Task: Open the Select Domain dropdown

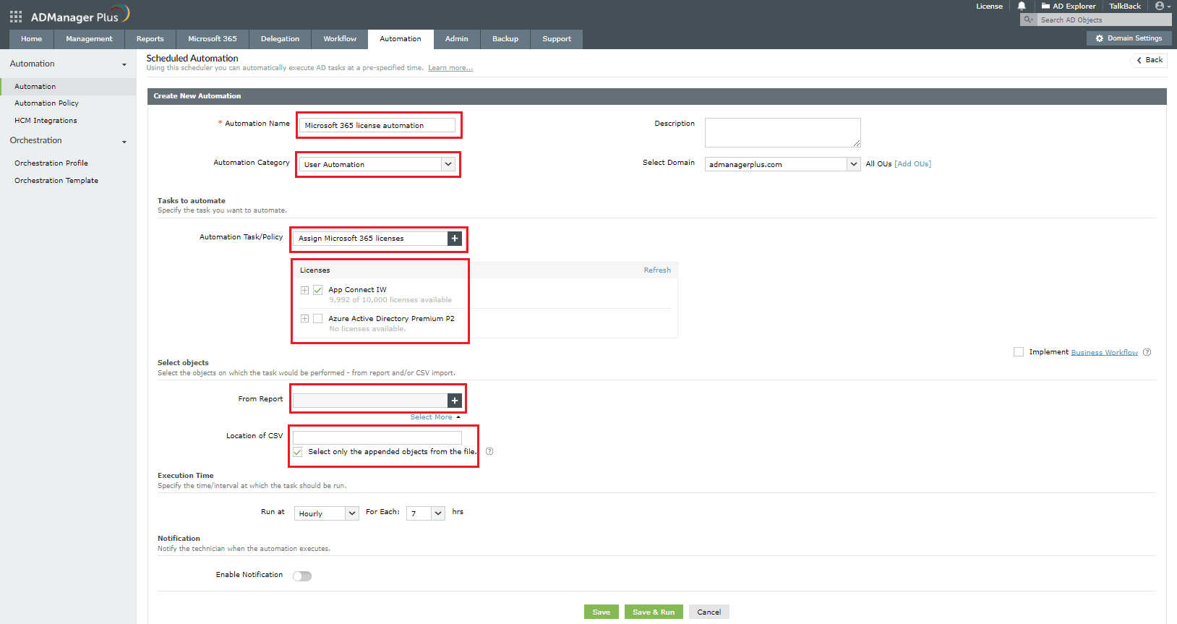Action: pyautogui.click(x=782, y=164)
